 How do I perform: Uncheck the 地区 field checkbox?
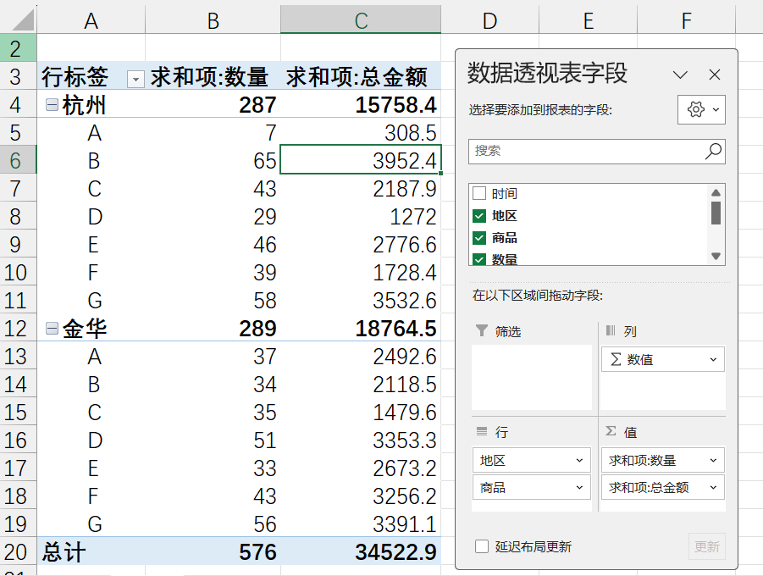coord(479,216)
